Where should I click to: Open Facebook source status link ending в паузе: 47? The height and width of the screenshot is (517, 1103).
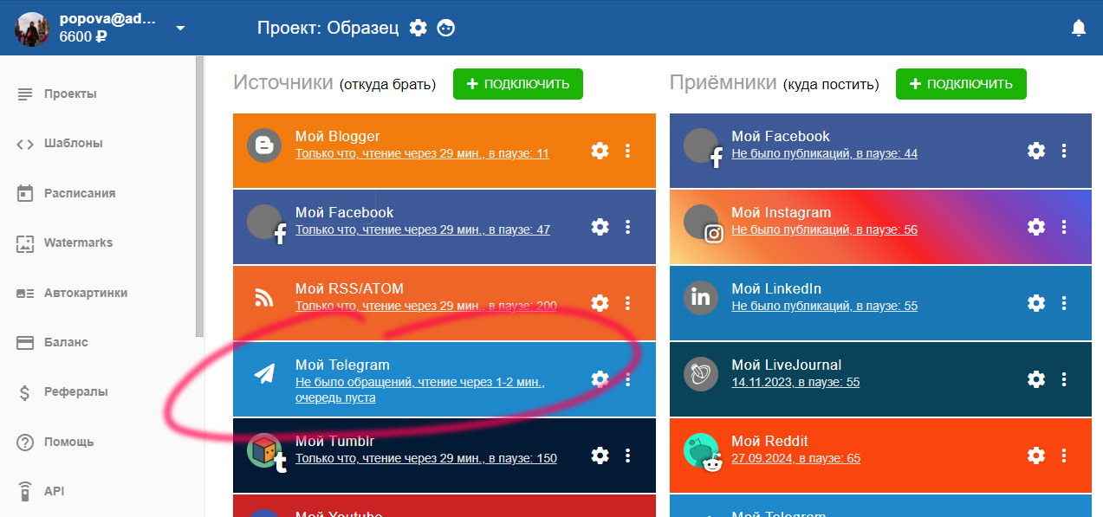click(423, 230)
